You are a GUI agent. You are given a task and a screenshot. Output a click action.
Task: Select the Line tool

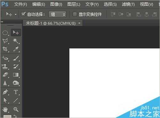16,100
